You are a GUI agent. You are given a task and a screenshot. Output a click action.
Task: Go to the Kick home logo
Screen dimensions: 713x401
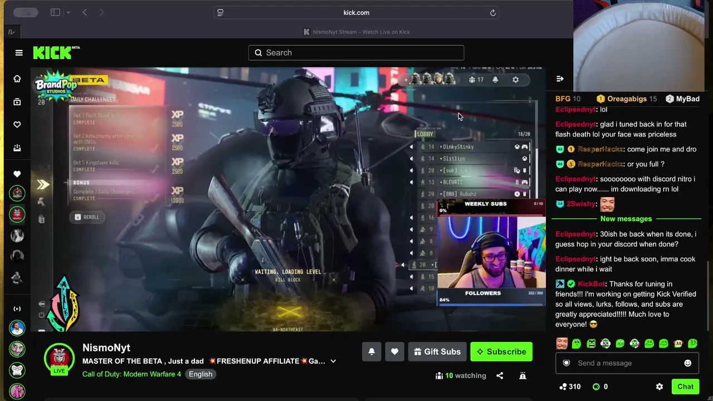point(56,53)
